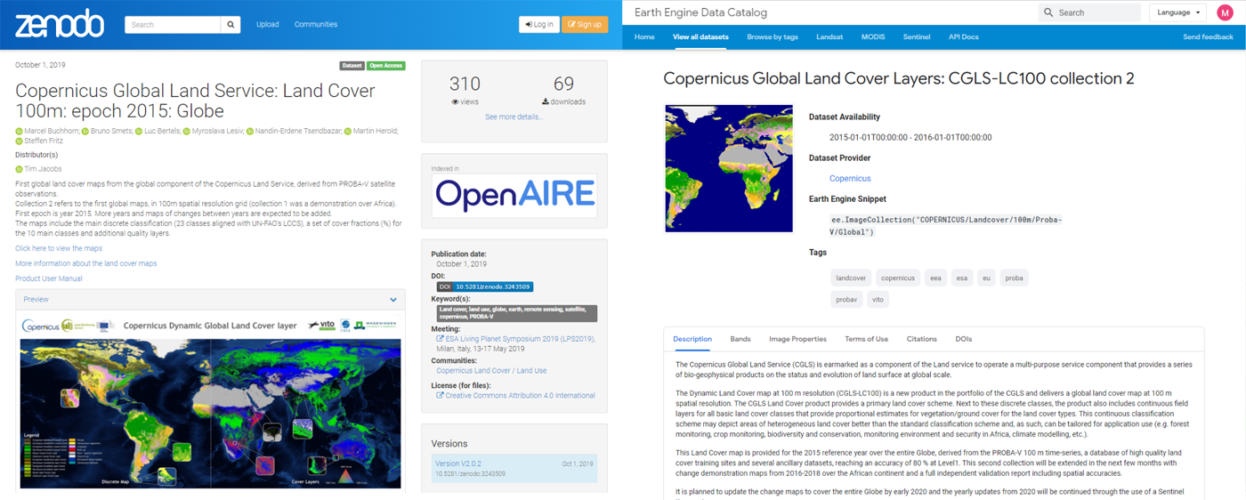This screenshot has width=1246, height=500.
Task: Collapse the Preview panel chevron
Action: click(x=393, y=300)
